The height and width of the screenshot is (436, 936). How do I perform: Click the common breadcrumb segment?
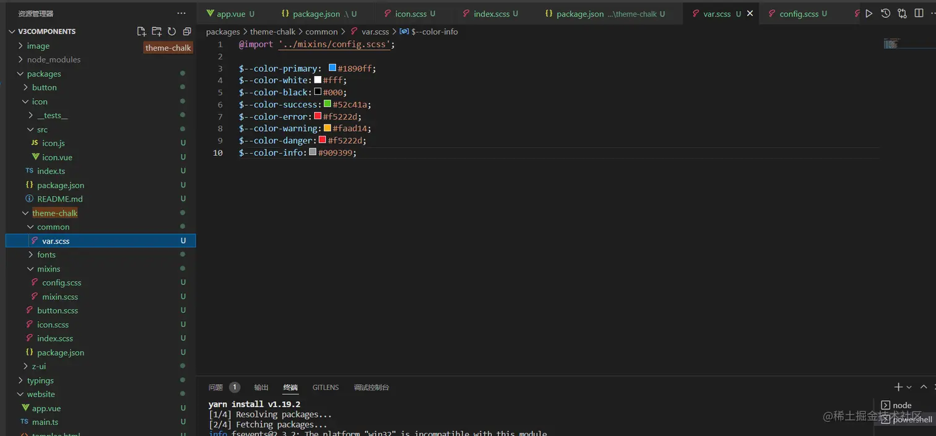pyautogui.click(x=322, y=32)
